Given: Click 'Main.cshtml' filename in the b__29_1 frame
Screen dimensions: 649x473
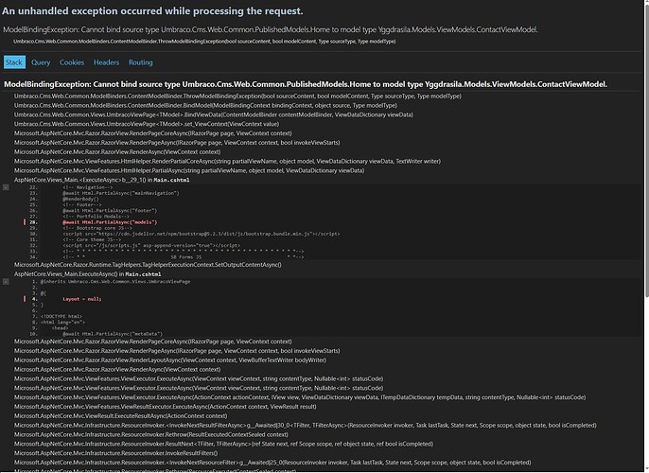Looking at the screenshot, I should click(x=172, y=180).
